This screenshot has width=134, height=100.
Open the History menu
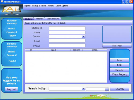tap(51, 6)
